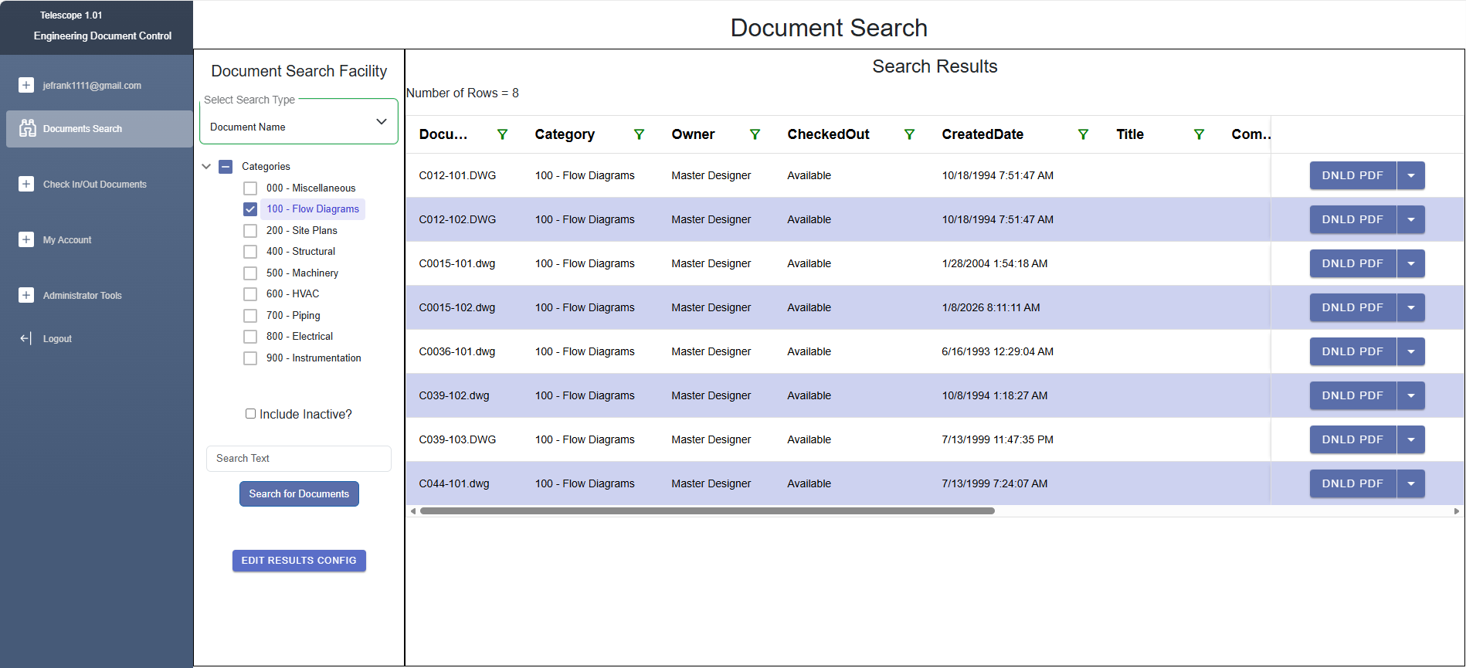Open Check In/Out Documents menu item
This screenshot has width=1466, height=668.
coord(94,185)
